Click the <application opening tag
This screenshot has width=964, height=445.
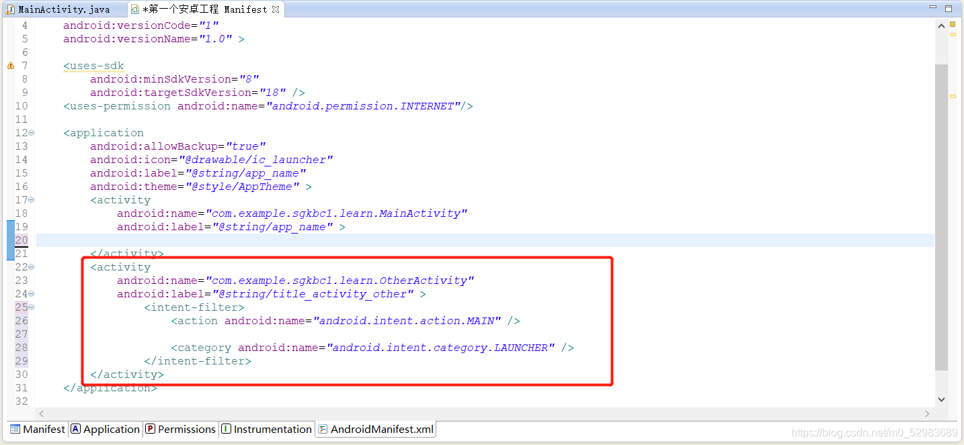tap(104, 133)
